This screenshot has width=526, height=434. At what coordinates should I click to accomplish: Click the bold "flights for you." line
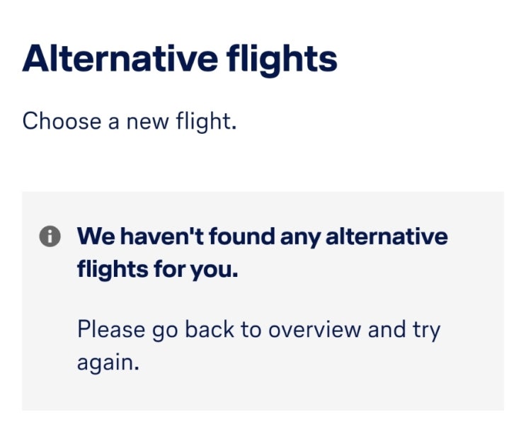[157, 270]
